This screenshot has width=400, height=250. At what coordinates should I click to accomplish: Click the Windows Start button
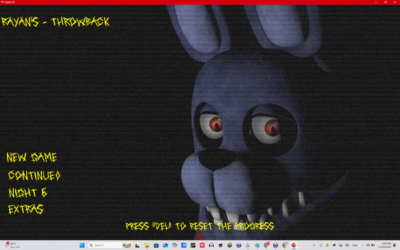[82, 245]
